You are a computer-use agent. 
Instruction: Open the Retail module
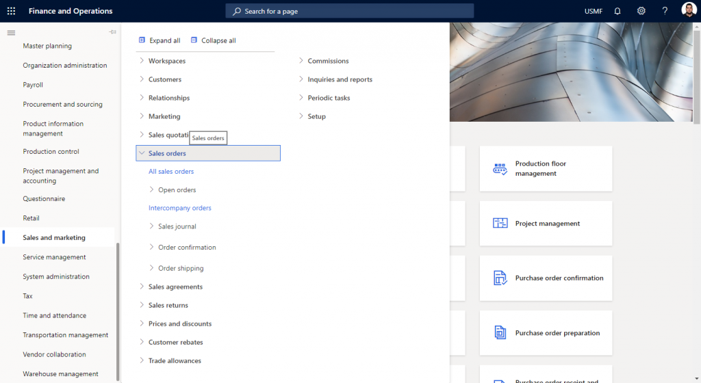point(31,218)
